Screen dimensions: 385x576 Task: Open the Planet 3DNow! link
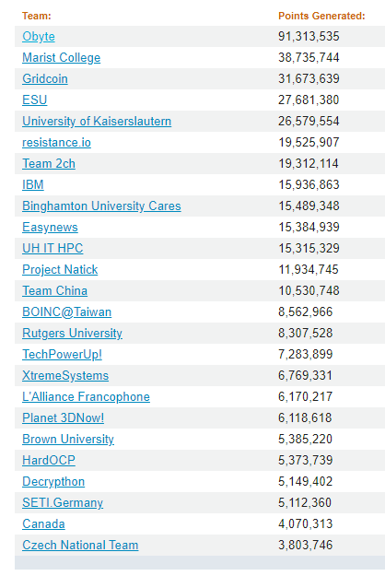(64, 418)
